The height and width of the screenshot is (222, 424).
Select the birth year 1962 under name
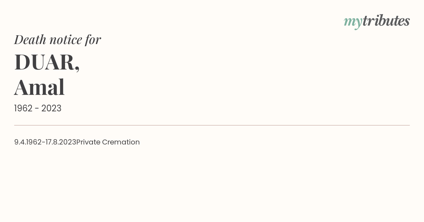[x=23, y=109]
